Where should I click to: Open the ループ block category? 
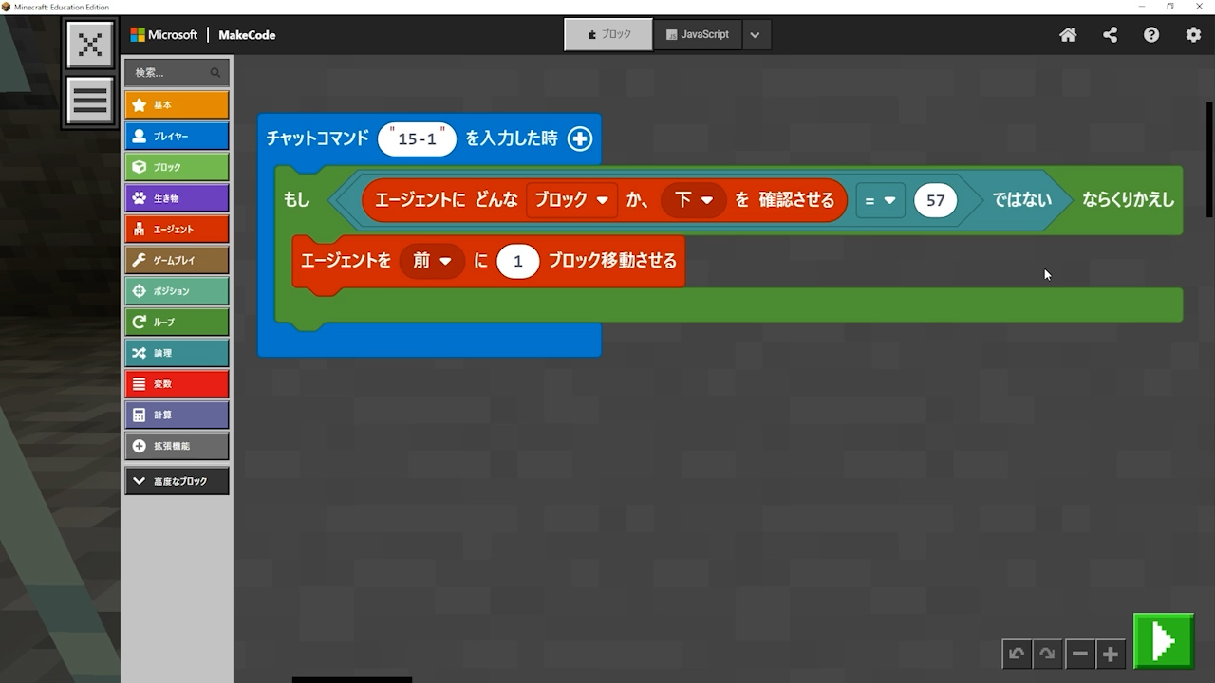pyautogui.click(x=177, y=322)
